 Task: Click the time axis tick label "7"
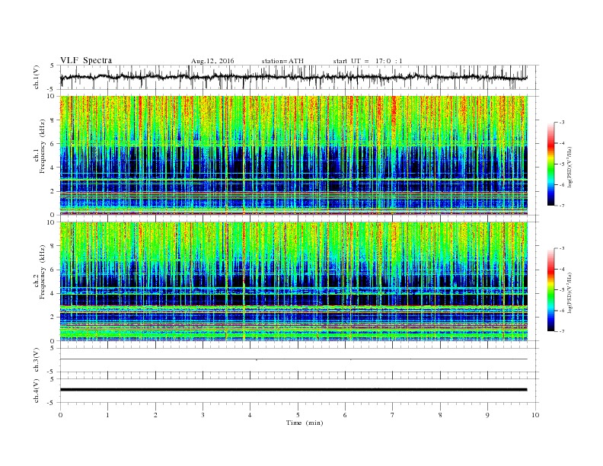coord(392,415)
